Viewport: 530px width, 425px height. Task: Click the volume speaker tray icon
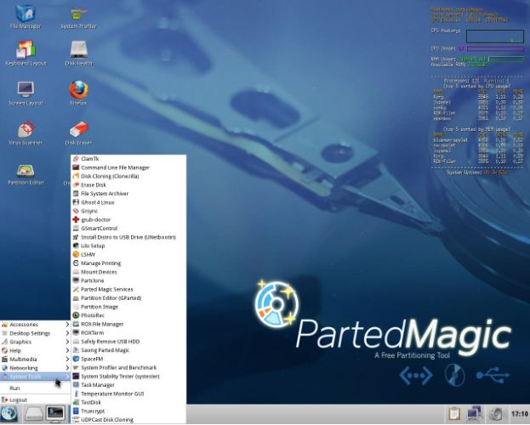(497, 414)
